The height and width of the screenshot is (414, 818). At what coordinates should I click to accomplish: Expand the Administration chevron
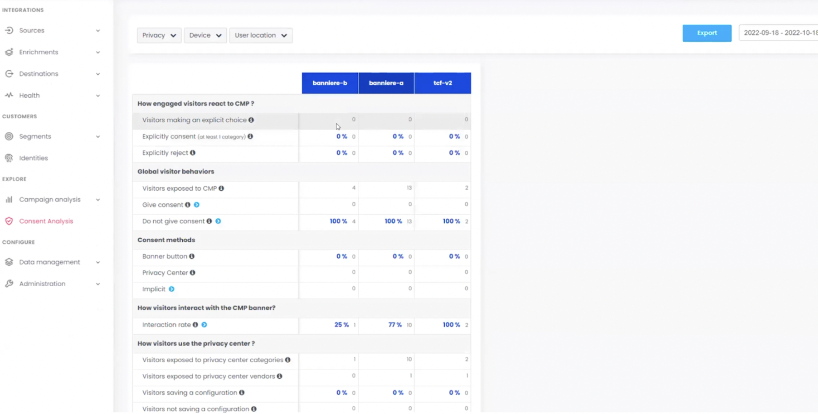click(x=98, y=284)
